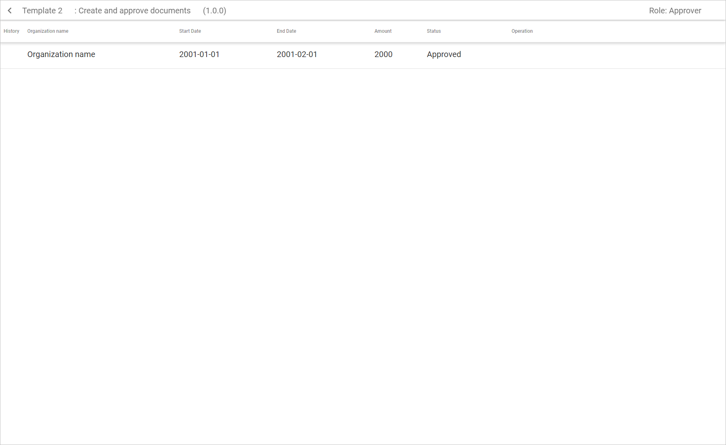Click the Operation column header
The image size is (726, 445).
pyautogui.click(x=522, y=31)
